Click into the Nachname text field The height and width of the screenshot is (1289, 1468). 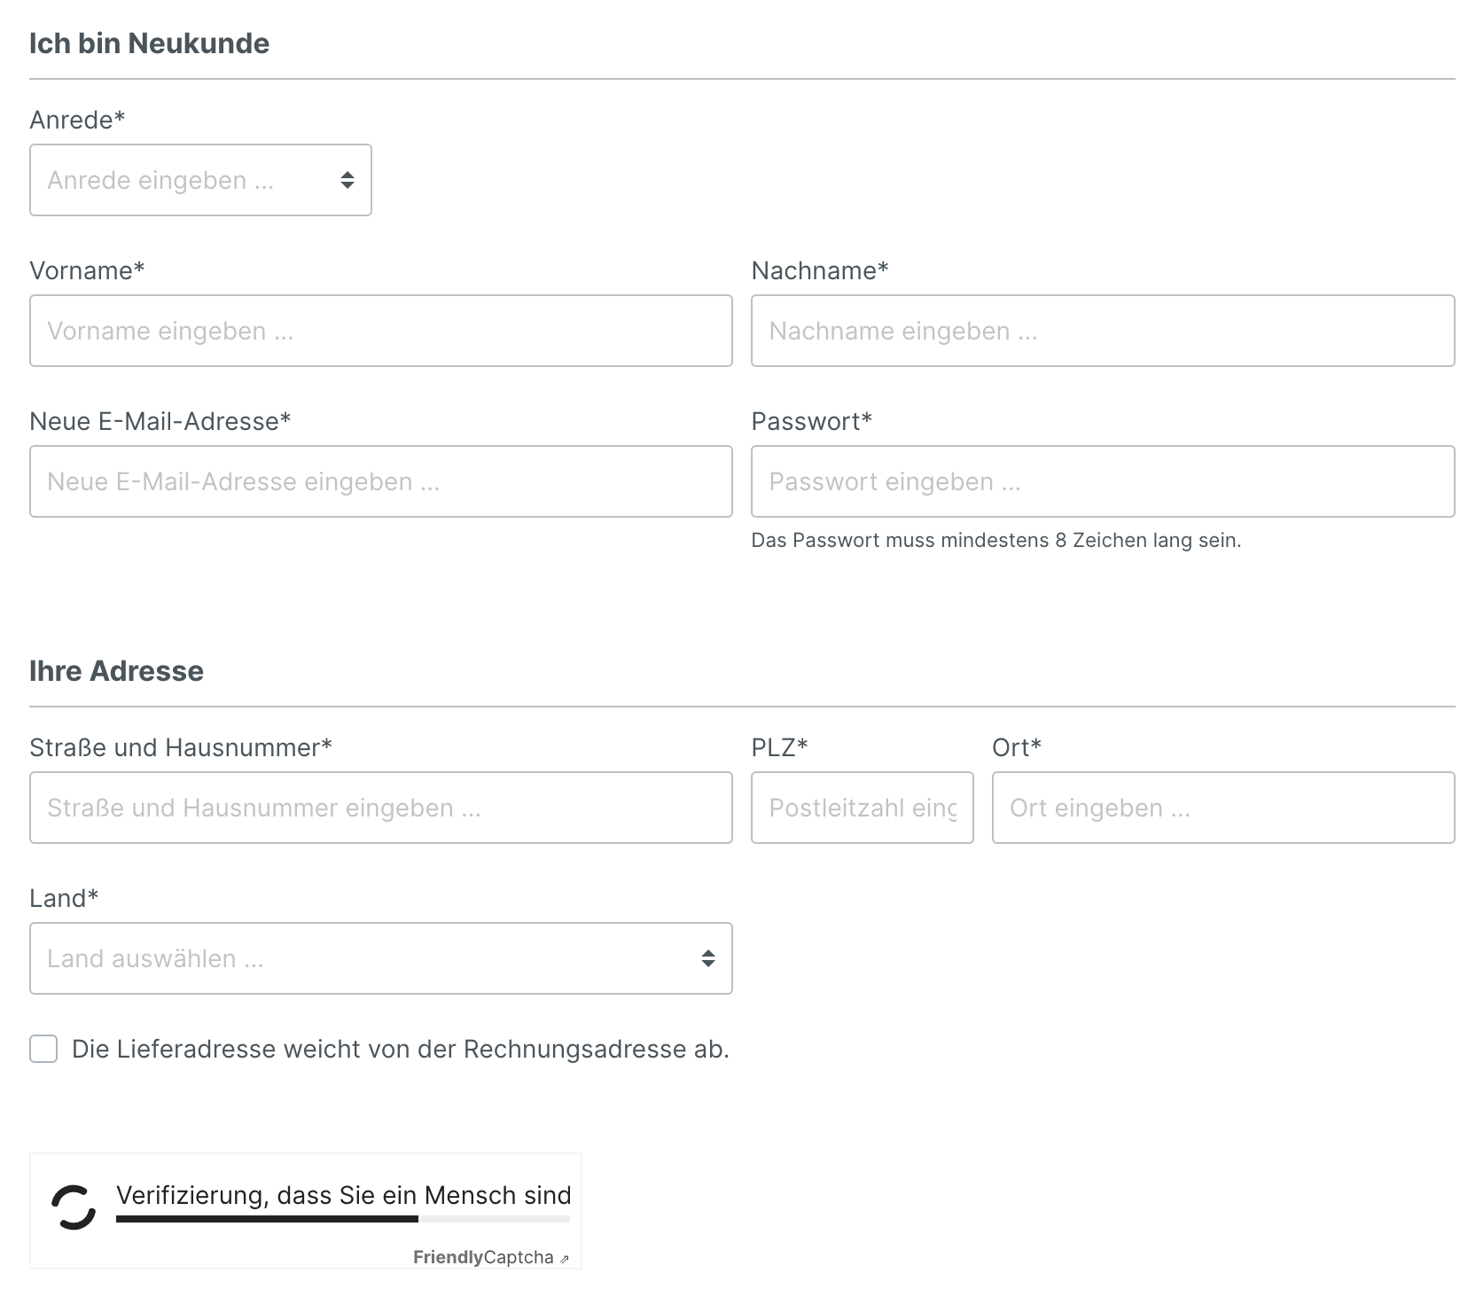(1102, 332)
